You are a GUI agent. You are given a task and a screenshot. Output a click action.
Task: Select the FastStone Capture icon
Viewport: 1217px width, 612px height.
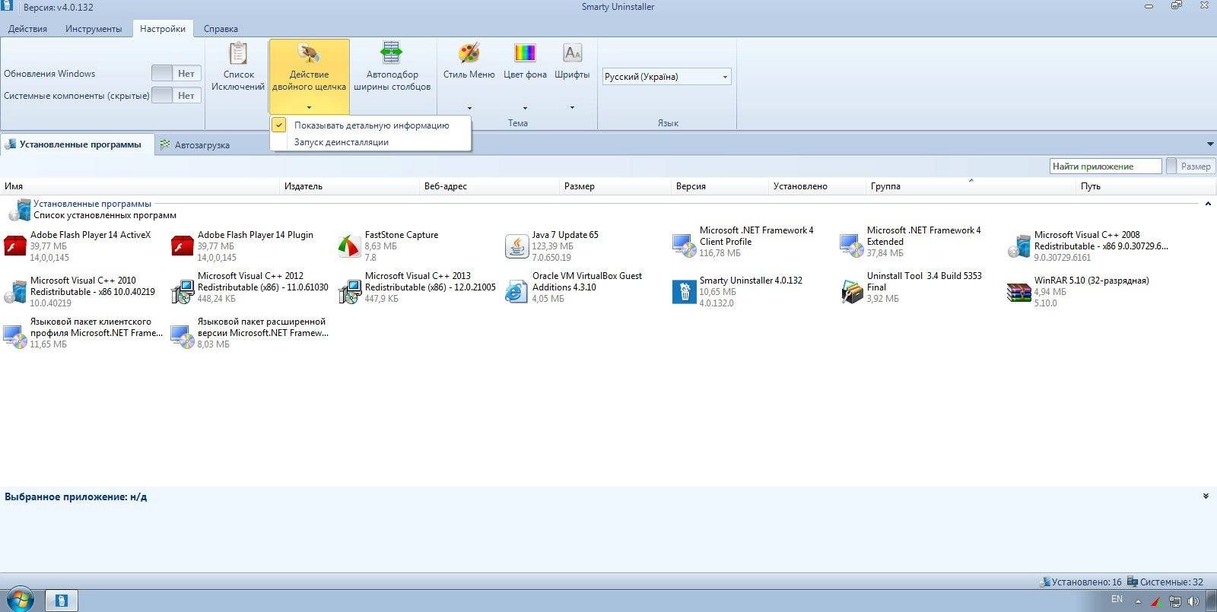tap(349, 246)
